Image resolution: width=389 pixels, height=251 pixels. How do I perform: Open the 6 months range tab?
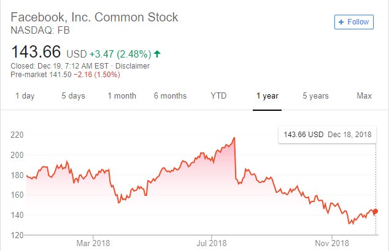[170, 96]
